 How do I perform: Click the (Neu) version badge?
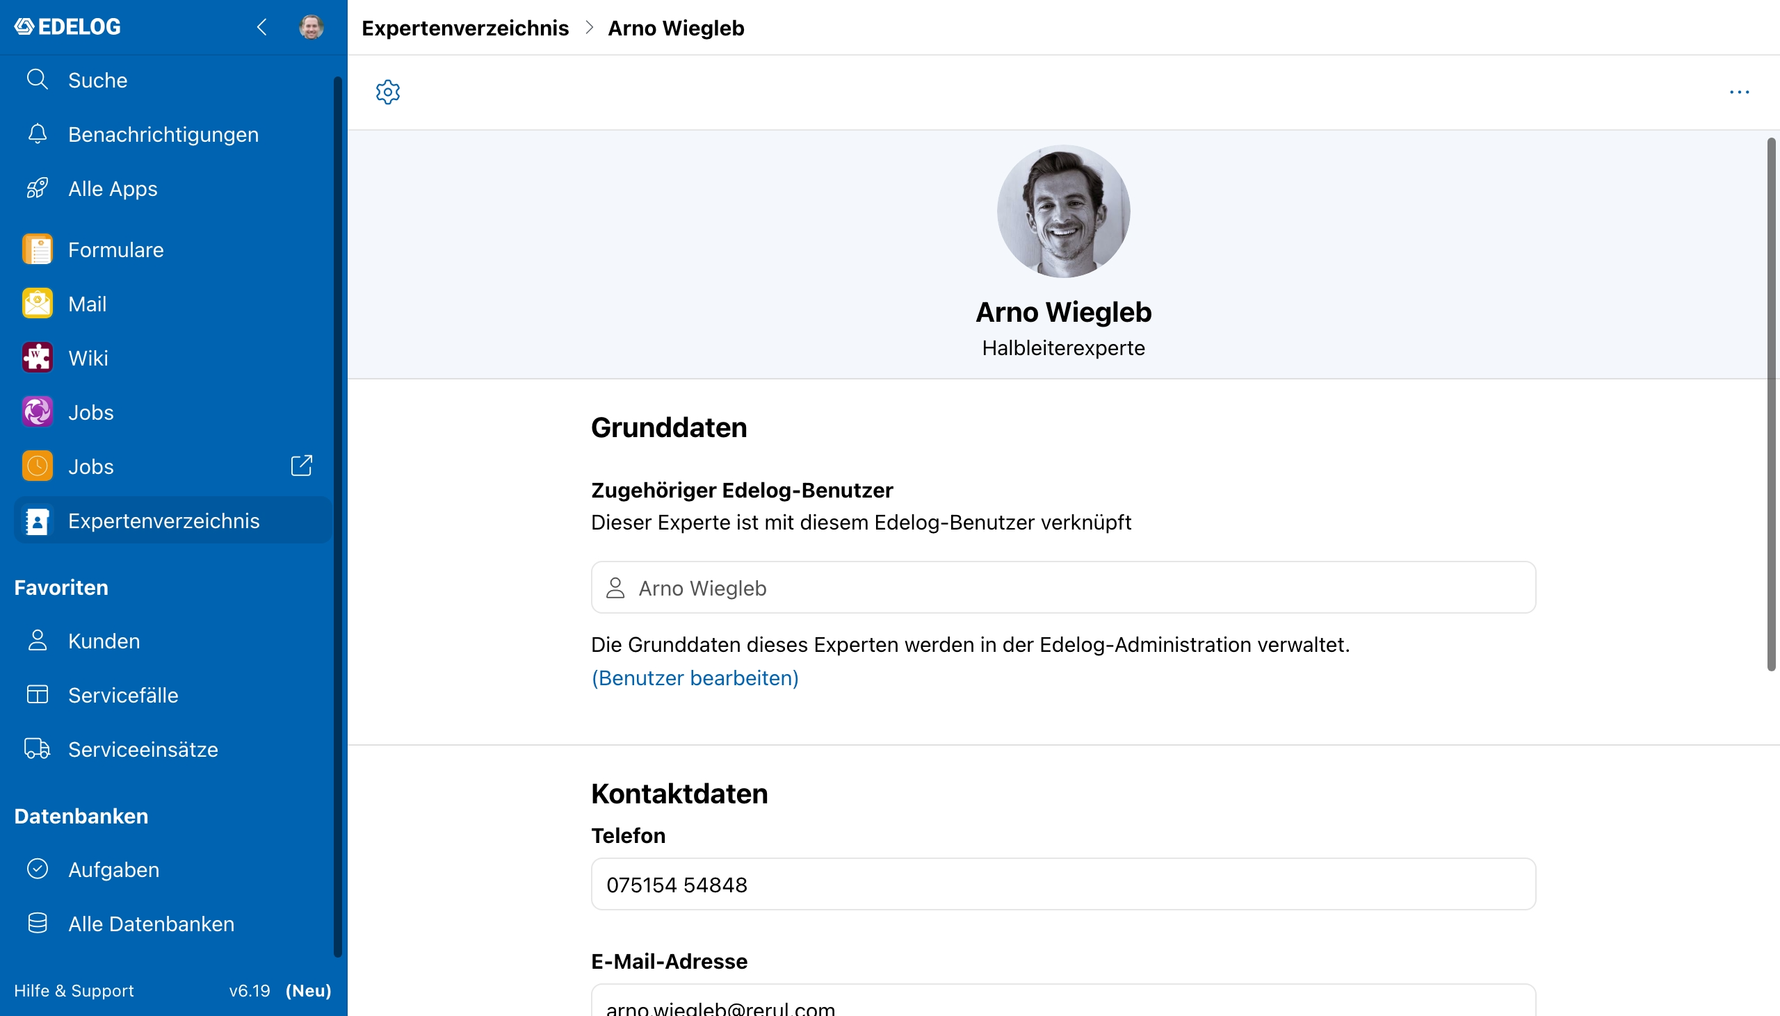click(x=309, y=990)
